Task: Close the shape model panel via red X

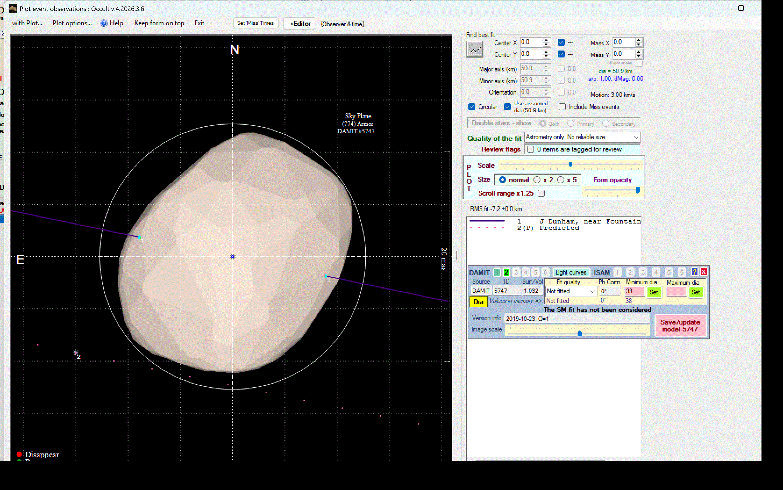Action: [x=703, y=272]
